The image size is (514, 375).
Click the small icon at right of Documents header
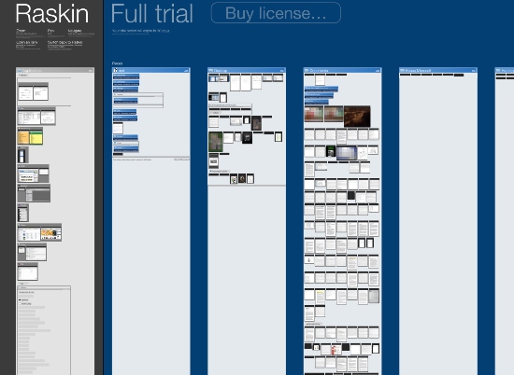378,70
